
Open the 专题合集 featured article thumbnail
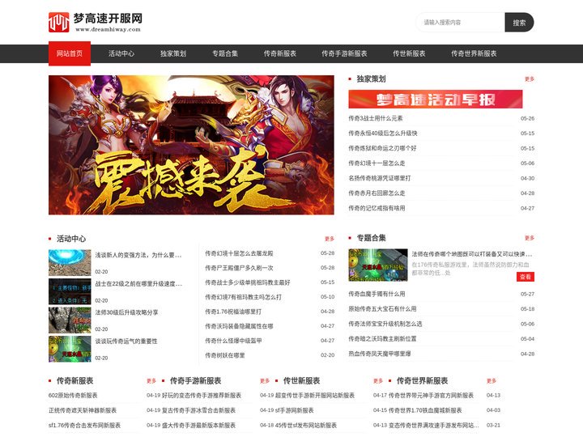(x=378, y=265)
